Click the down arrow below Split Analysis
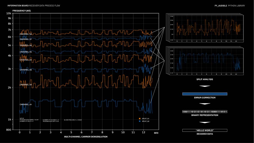Screen dimensions: 254x143 point(204,86)
